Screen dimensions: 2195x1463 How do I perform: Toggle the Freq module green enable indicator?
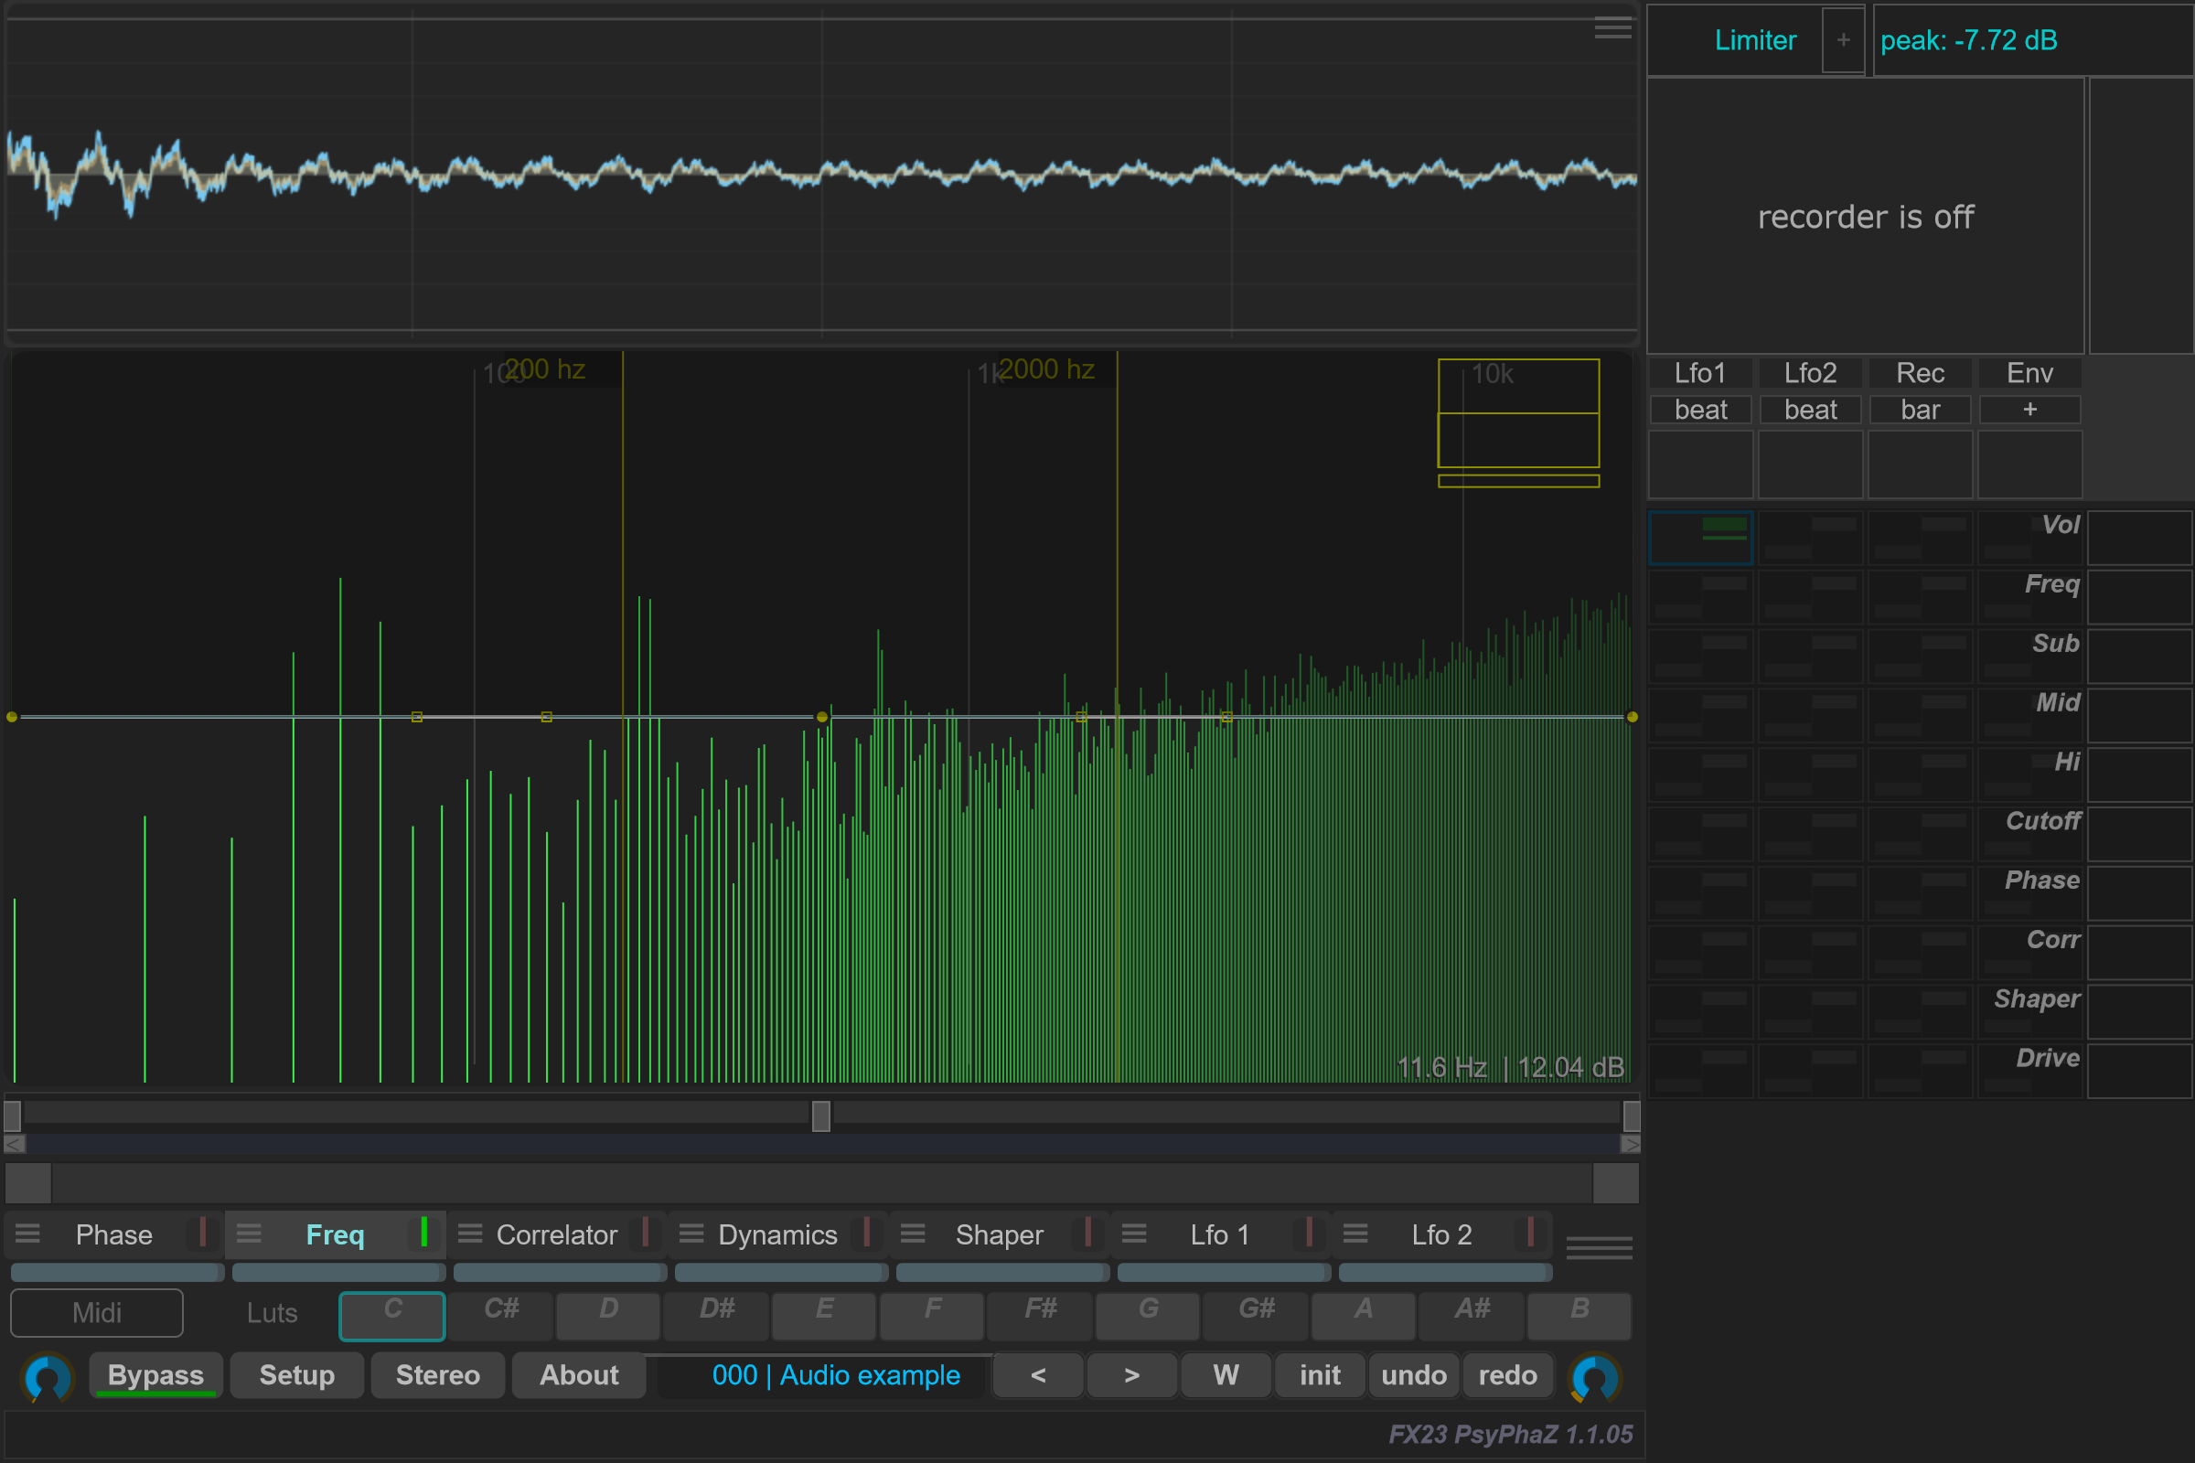(423, 1233)
